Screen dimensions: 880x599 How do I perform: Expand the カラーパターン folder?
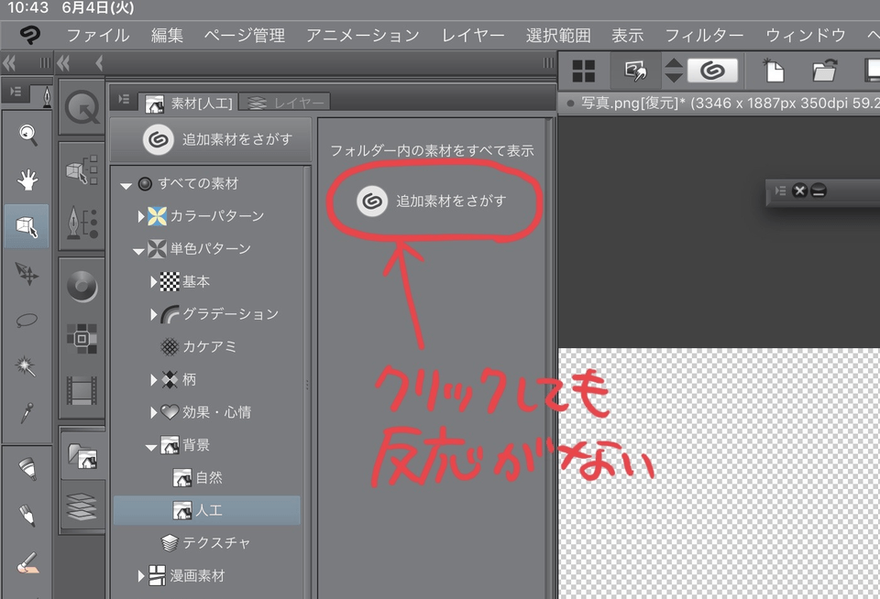(141, 216)
